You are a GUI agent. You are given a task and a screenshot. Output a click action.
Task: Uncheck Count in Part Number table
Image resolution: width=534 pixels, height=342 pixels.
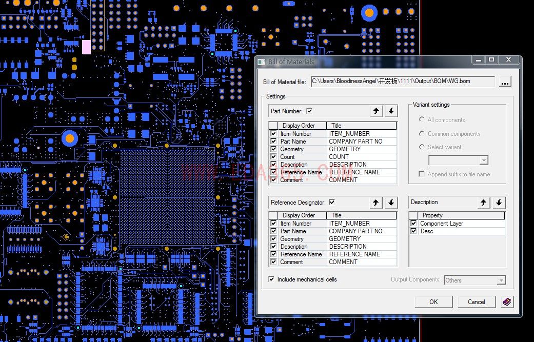pyautogui.click(x=273, y=156)
